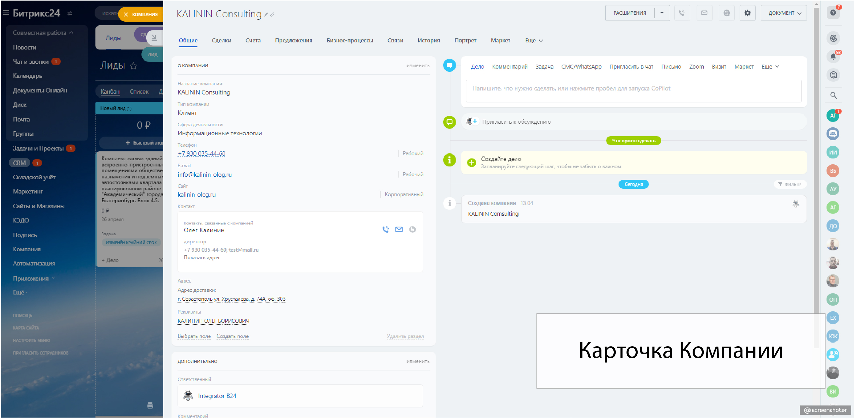Open the notifications bell in the right sidebar
The image size is (855, 418).
tap(833, 56)
